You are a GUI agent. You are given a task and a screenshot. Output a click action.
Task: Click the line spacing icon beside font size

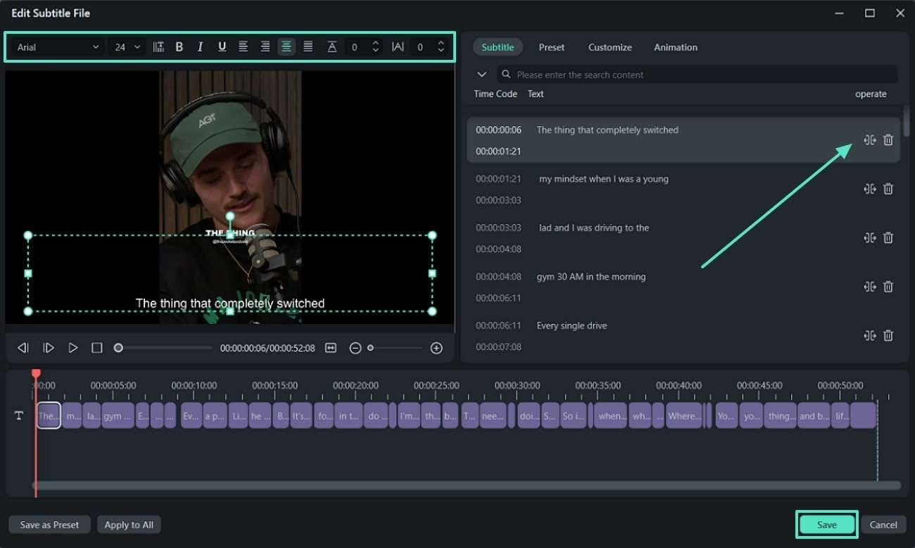[158, 47]
